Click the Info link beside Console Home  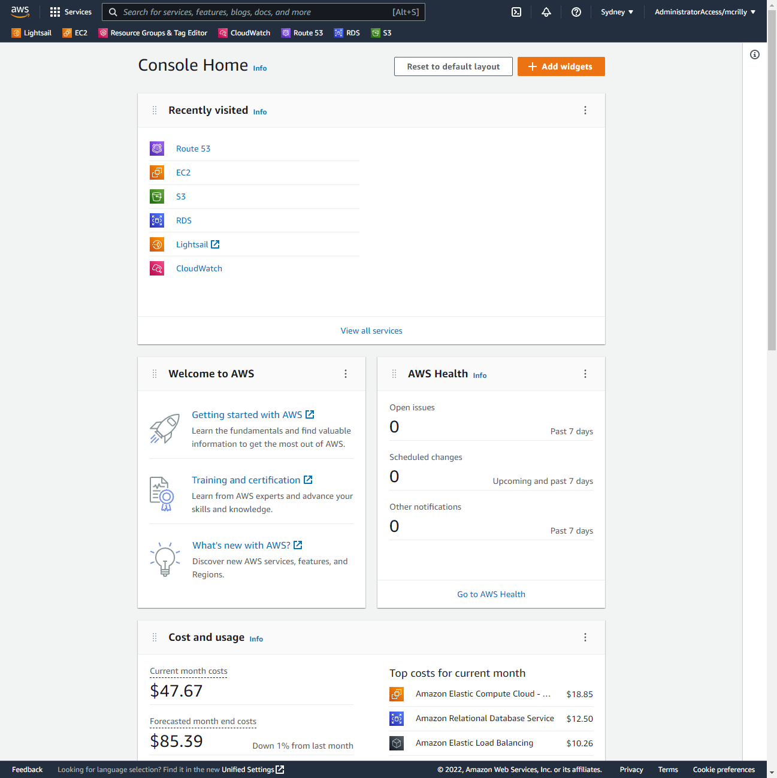point(260,68)
